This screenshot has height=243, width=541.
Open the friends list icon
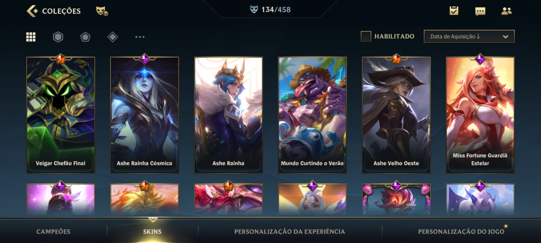pos(507,11)
